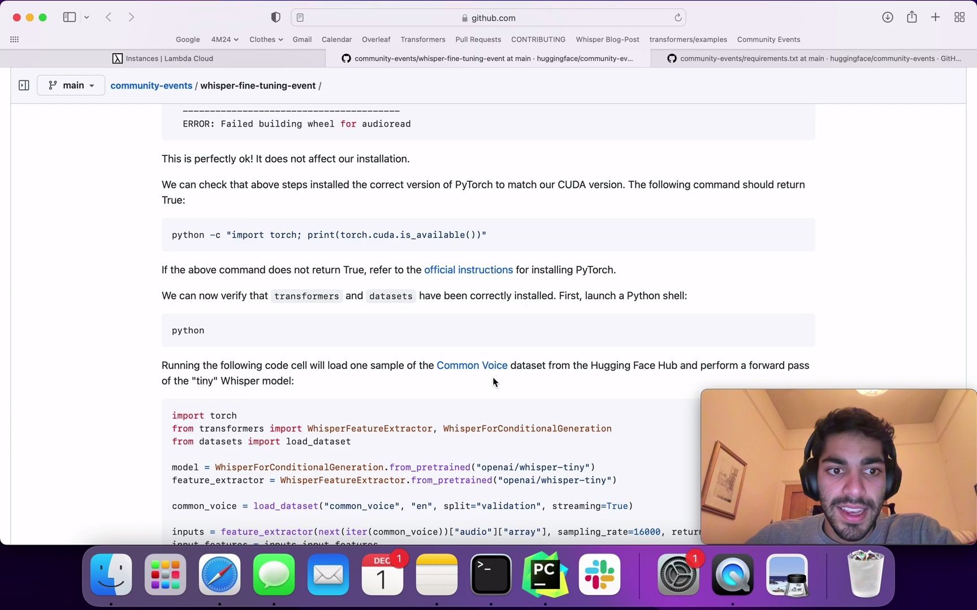Image resolution: width=977 pixels, height=610 pixels.
Task: Reload the current page
Action: [x=678, y=18]
